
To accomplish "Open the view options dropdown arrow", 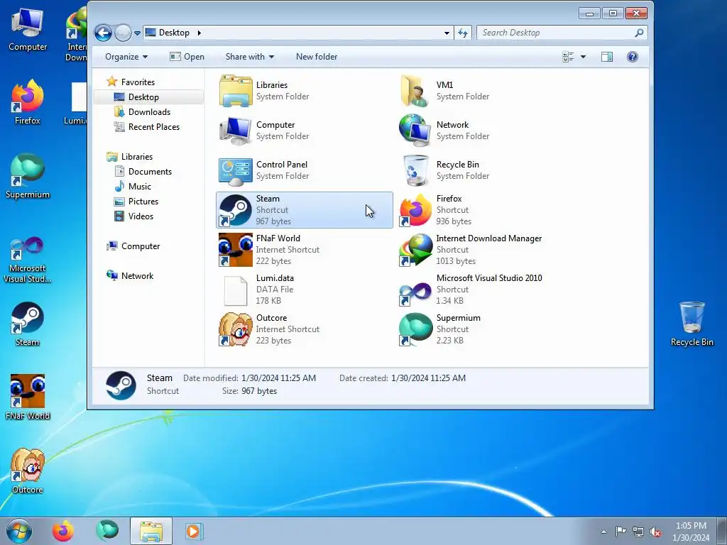I will (x=584, y=57).
